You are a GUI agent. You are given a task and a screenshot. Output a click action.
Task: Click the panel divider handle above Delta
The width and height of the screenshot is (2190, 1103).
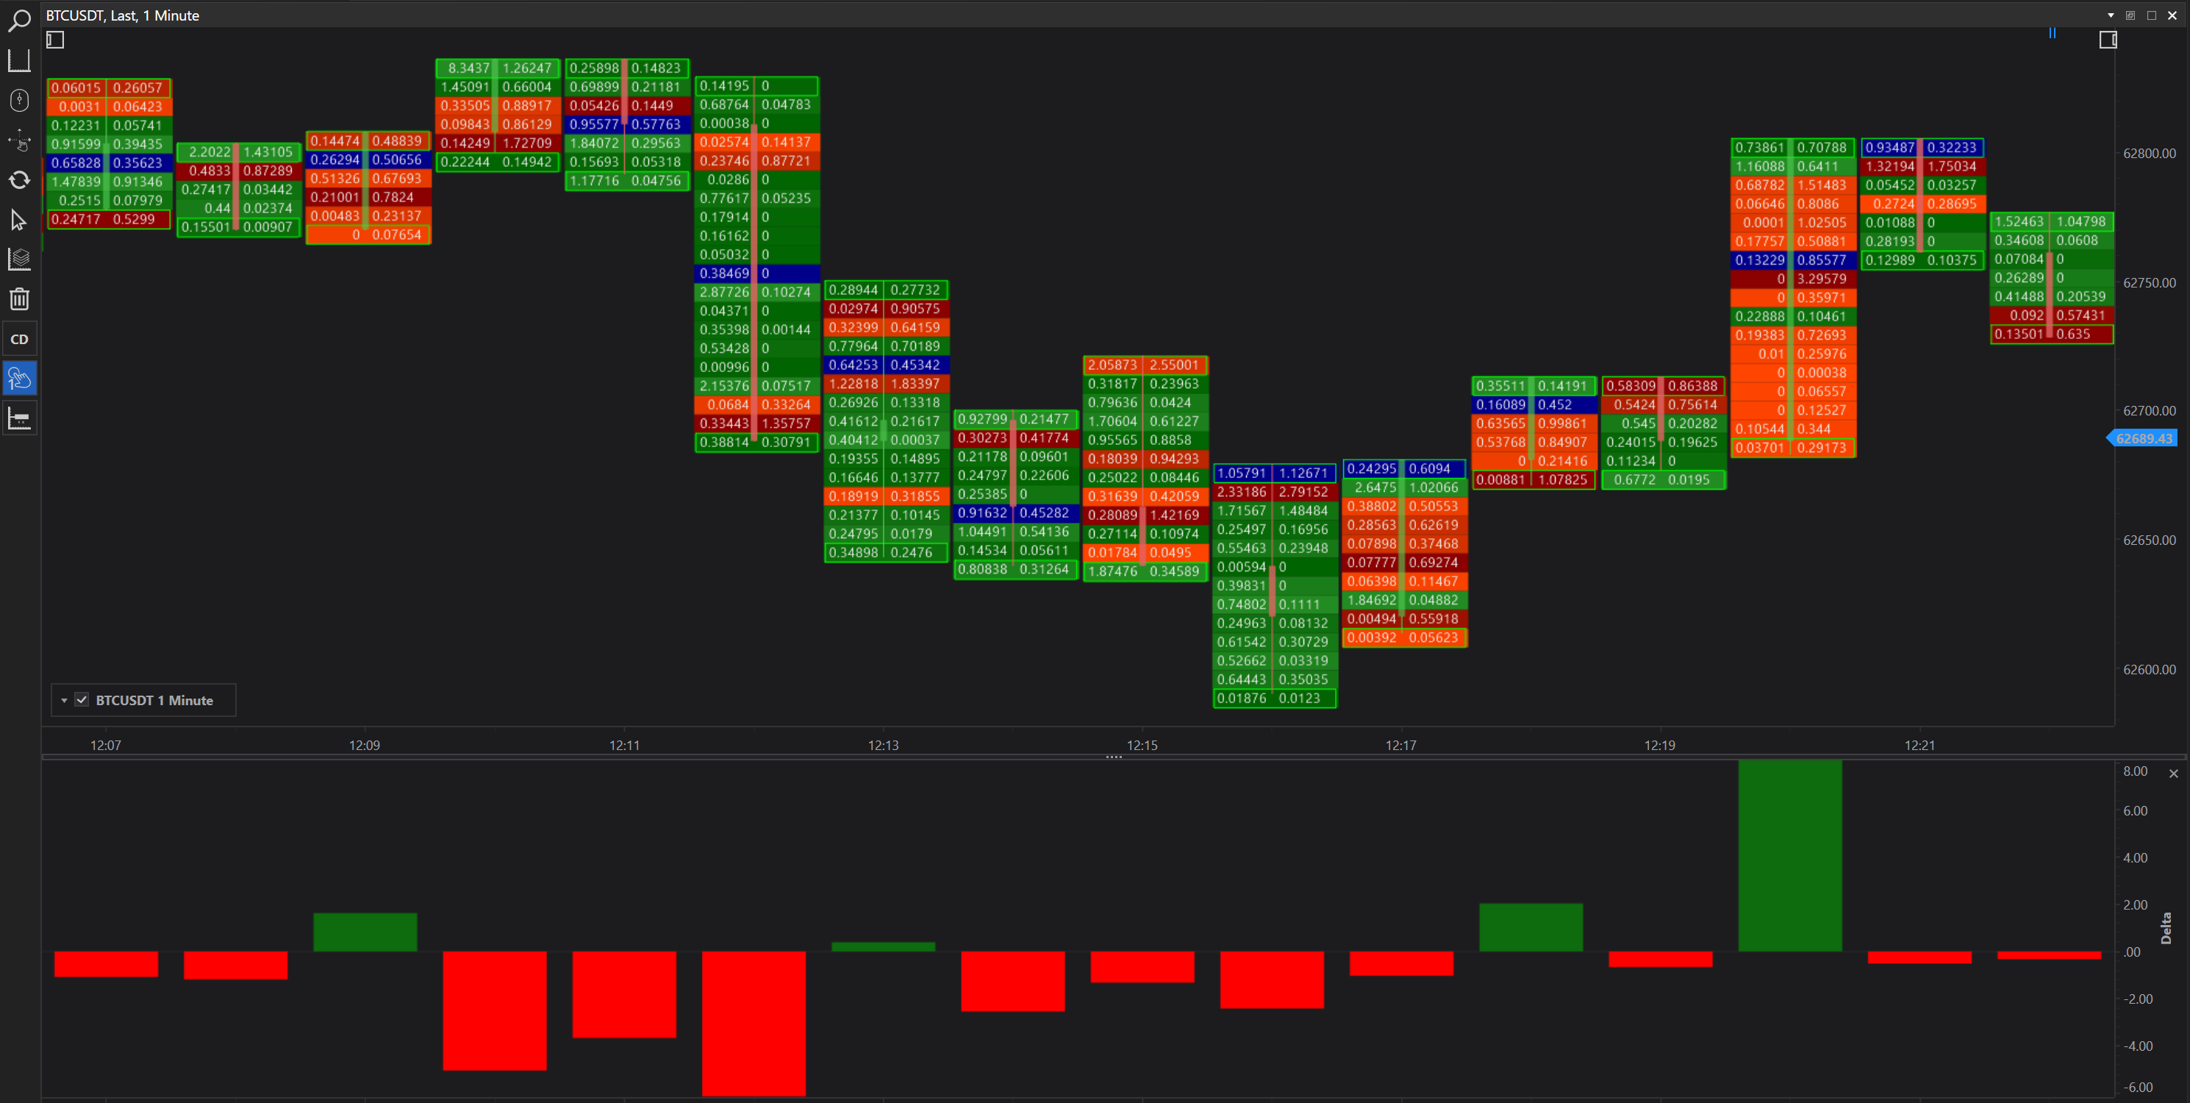1113,756
